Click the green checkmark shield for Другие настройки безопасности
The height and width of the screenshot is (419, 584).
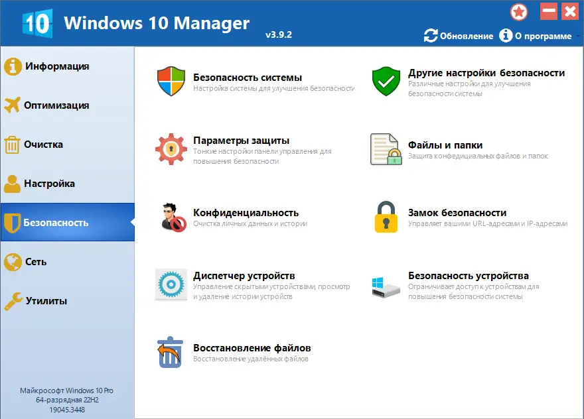click(386, 80)
